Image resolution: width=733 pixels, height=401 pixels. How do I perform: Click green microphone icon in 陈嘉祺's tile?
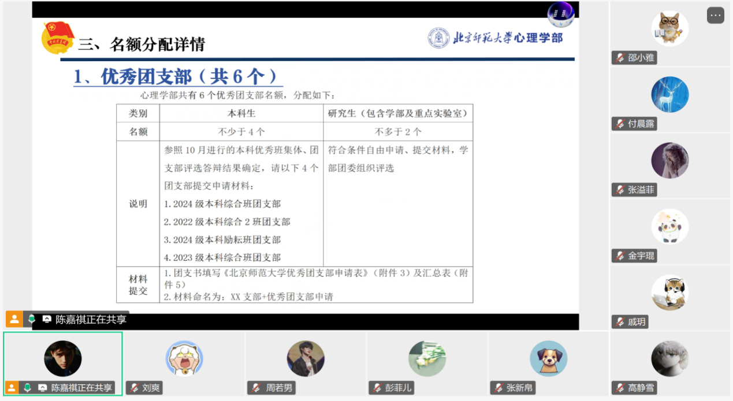[27, 388]
